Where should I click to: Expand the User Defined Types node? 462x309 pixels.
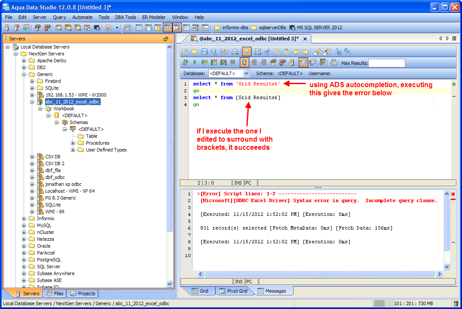coord(73,150)
